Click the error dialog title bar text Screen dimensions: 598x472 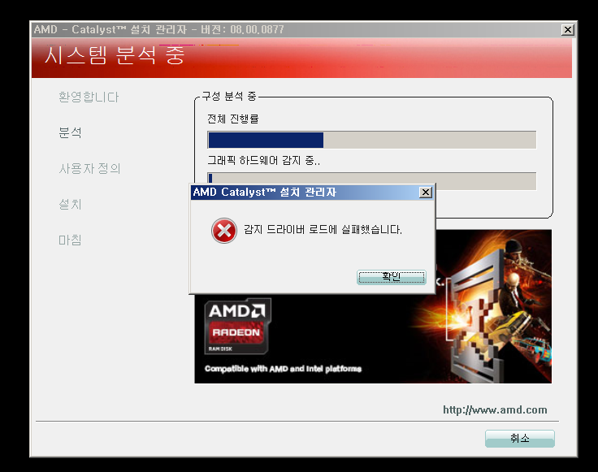pyautogui.click(x=264, y=193)
